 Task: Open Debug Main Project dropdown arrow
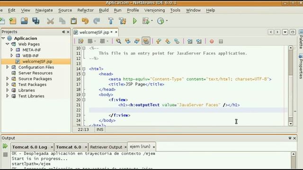pos(152,21)
